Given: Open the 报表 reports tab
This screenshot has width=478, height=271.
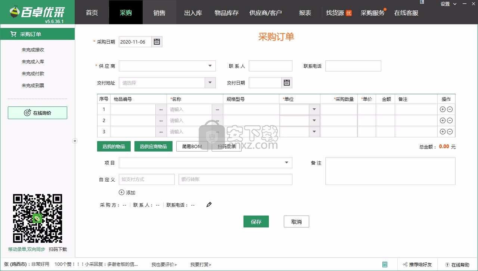Looking at the screenshot, I should [305, 13].
